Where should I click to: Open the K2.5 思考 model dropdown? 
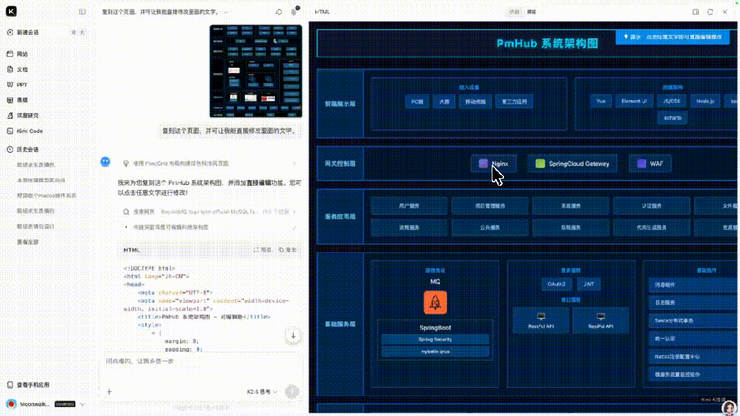[x=264, y=391]
